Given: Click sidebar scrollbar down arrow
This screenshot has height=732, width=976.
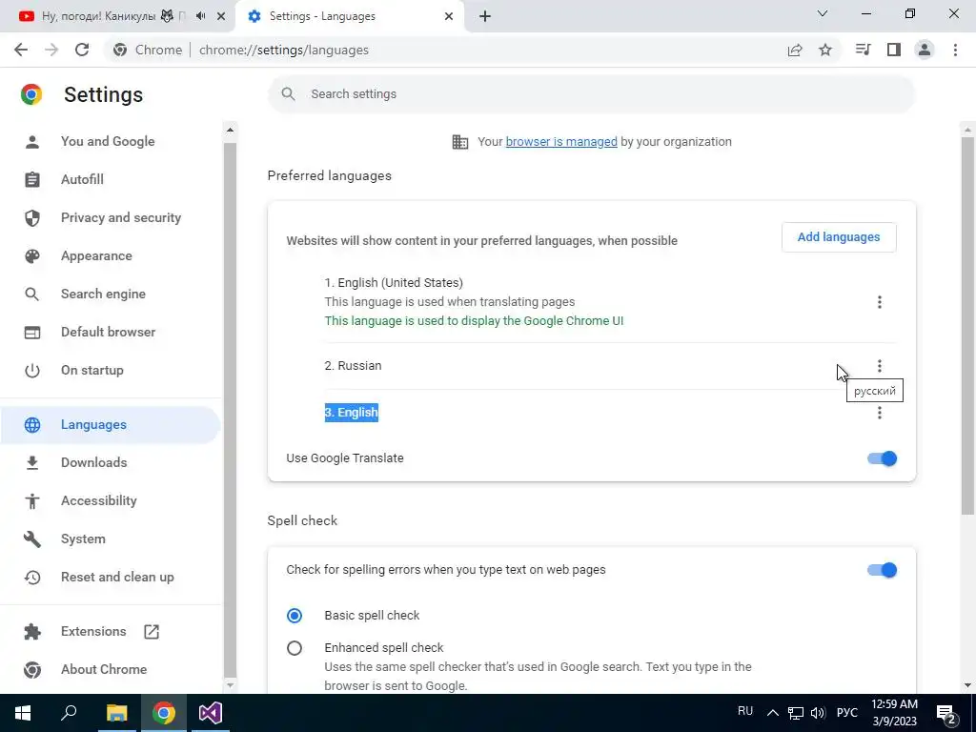Looking at the screenshot, I should (230, 684).
